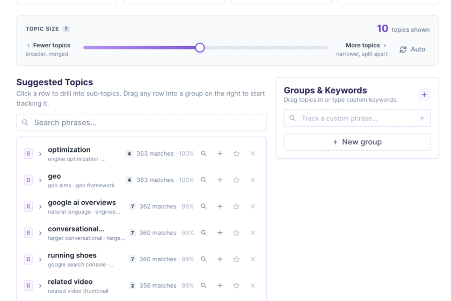
Task: Expand the conversational topic row
Action: click(x=40, y=233)
